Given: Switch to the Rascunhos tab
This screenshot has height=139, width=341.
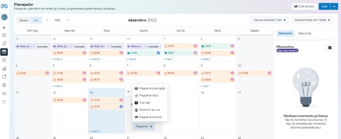Looking at the screenshot, I should tap(305, 34).
